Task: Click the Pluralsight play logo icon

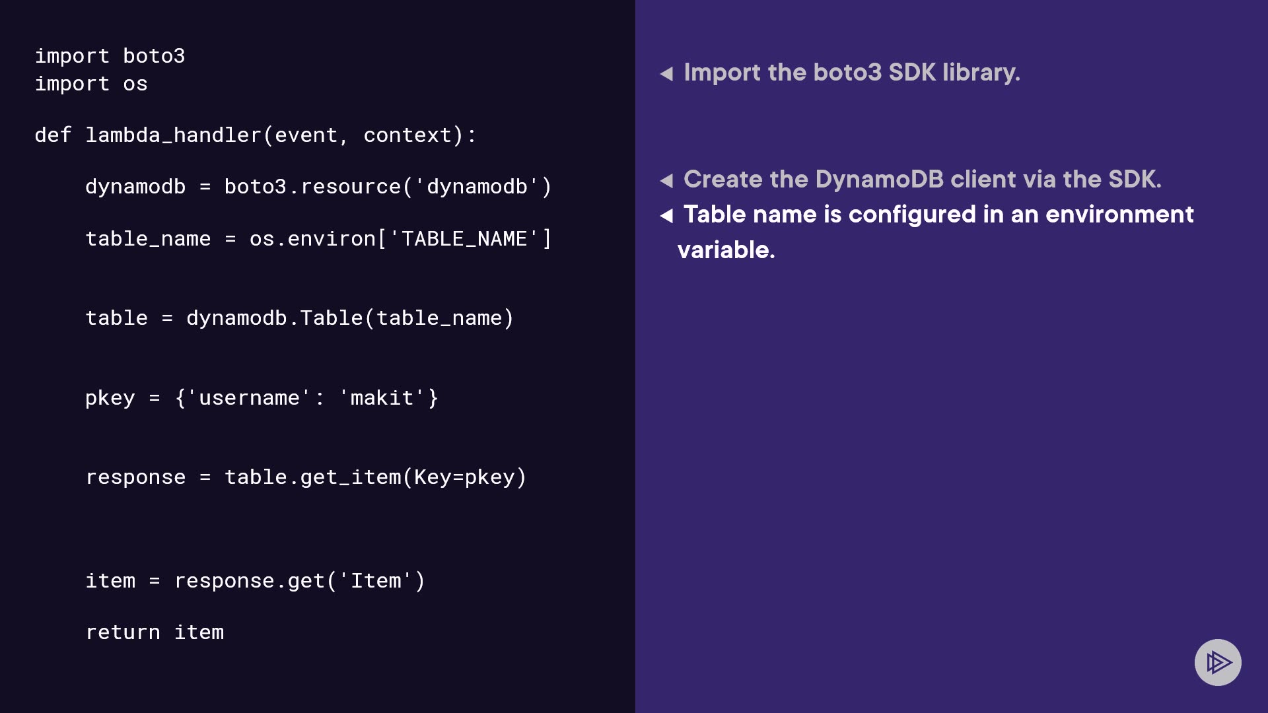Action: pyautogui.click(x=1218, y=662)
